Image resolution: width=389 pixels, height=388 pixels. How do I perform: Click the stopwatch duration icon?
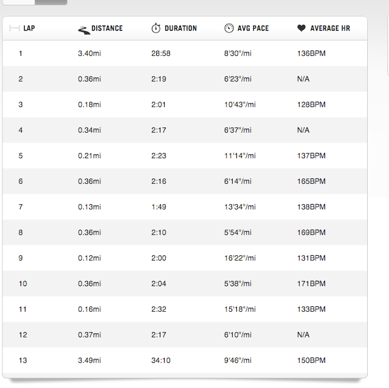pos(156,28)
